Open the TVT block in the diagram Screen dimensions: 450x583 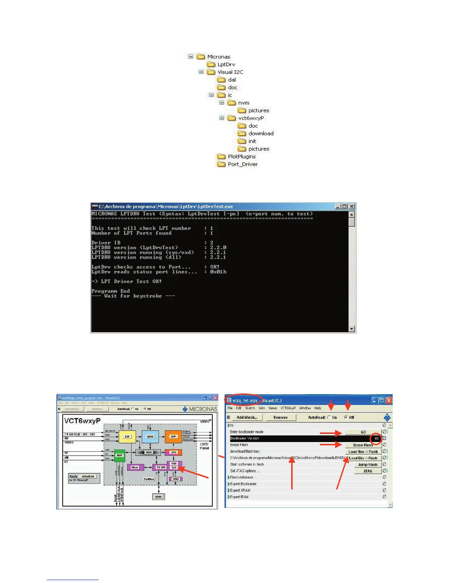(174, 468)
